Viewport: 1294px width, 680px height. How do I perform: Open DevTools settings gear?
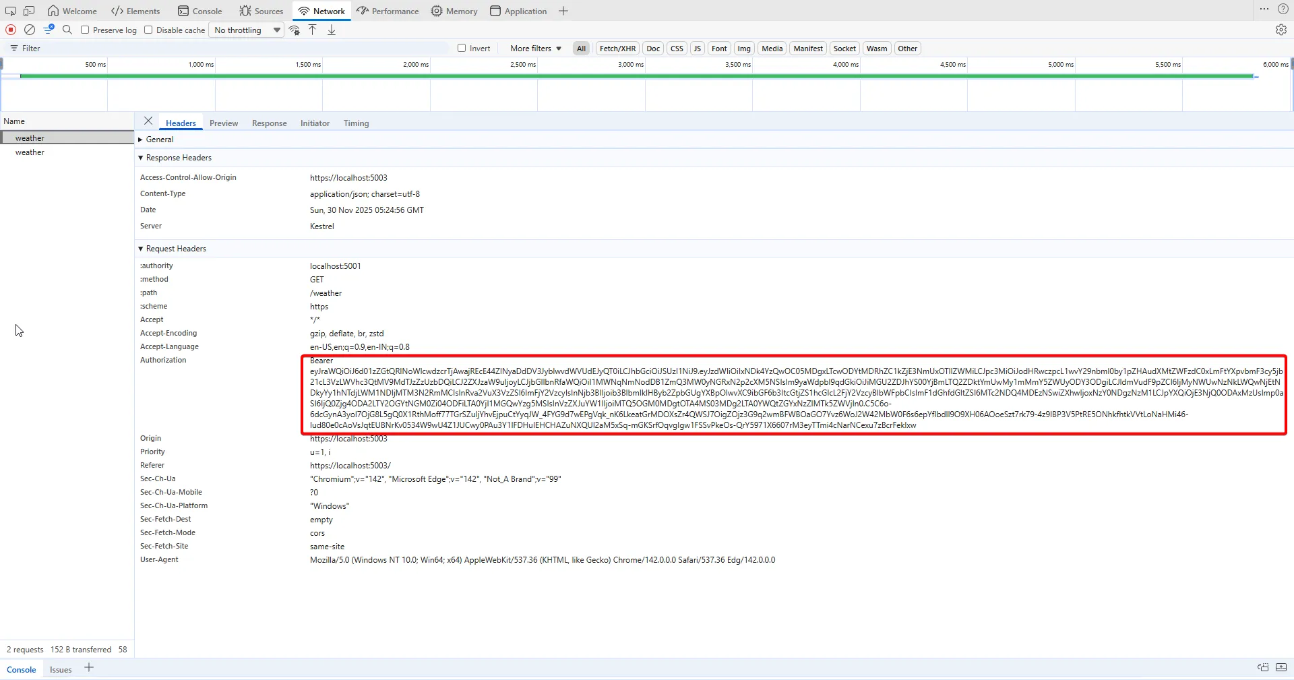pyautogui.click(x=1282, y=30)
